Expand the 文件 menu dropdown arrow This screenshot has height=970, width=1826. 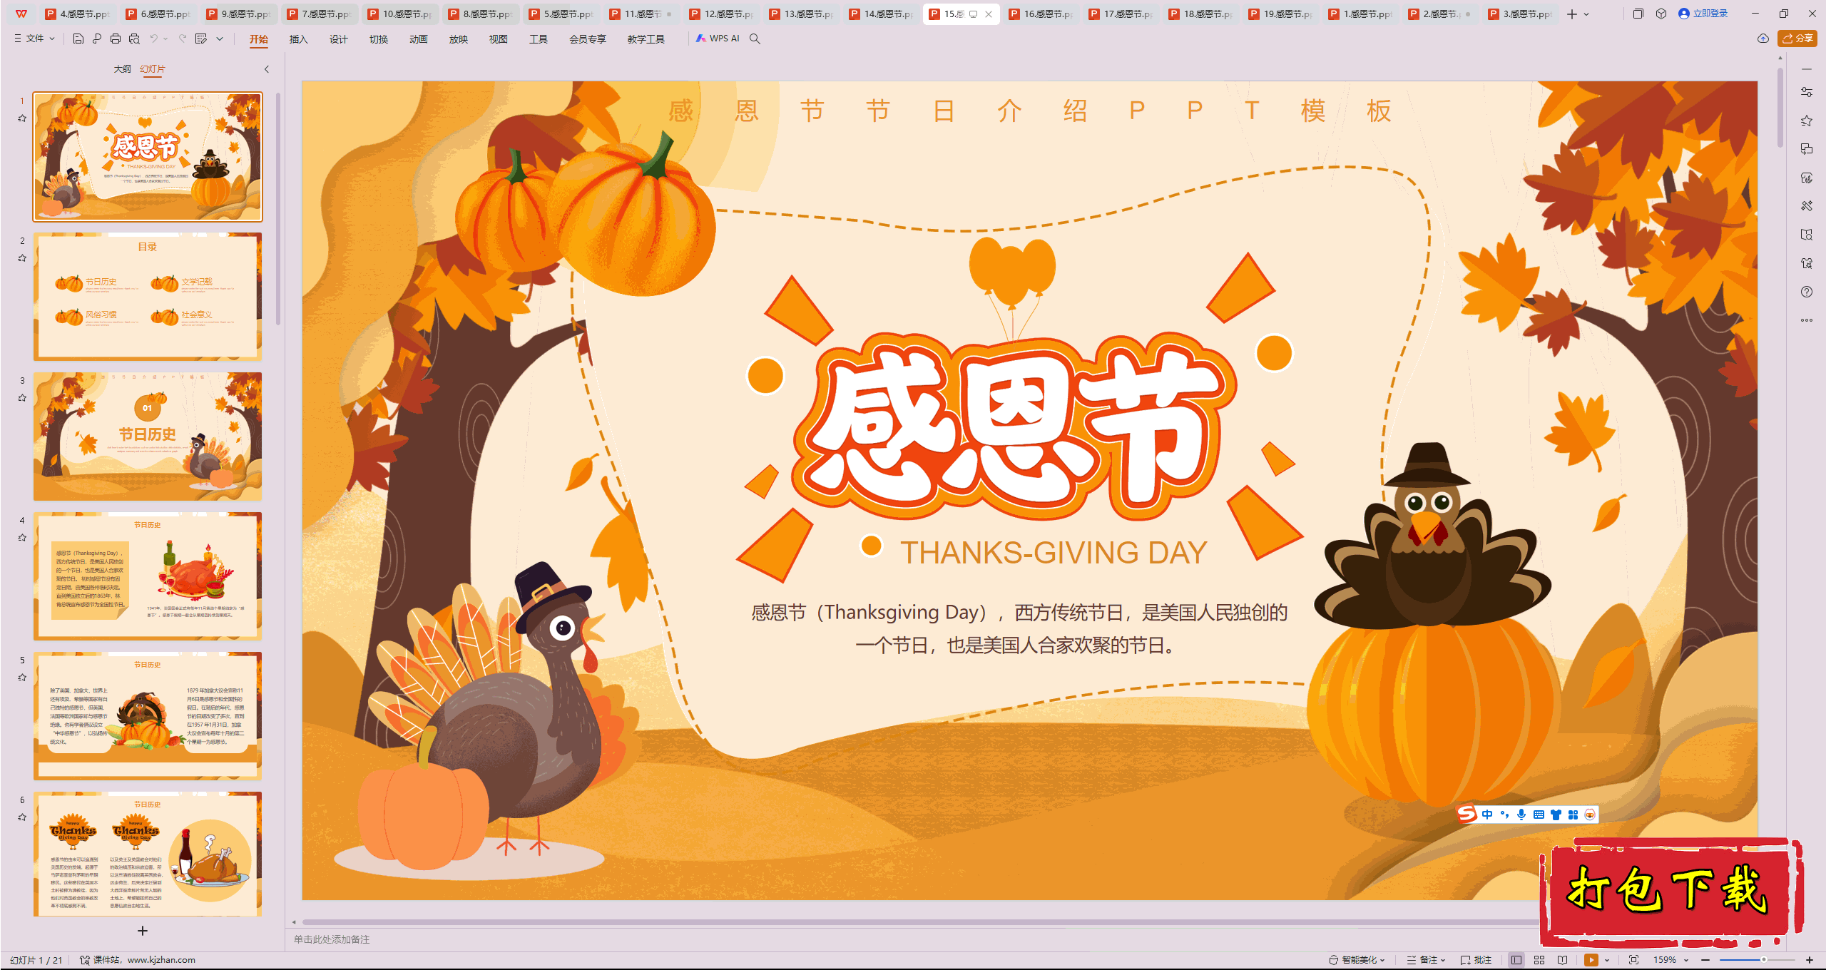[x=52, y=39]
